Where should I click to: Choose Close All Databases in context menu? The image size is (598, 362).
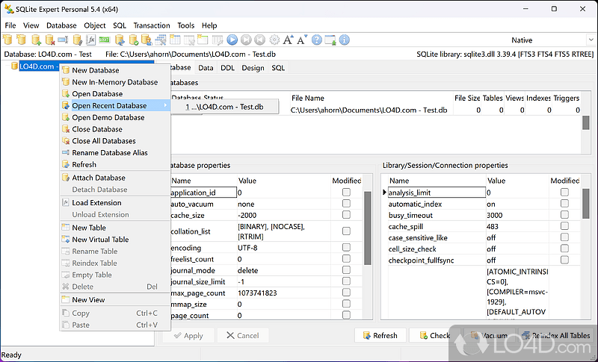[115, 141]
